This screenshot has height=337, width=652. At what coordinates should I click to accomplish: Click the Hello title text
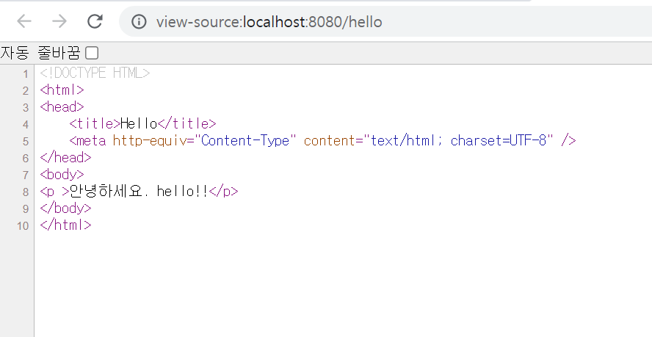point(139,123)
